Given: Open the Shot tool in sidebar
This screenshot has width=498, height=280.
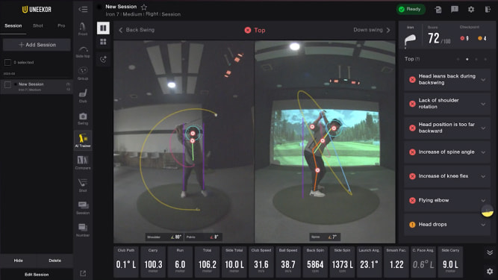Looking at the screenshot, I should [x=83, y=185].
